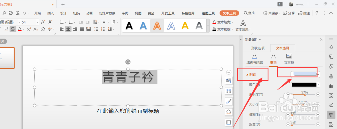The width and height of the screenshot is (337, 129).
Task: Click the layers floating icon beside the slide
Action: (x=229, y=91)
